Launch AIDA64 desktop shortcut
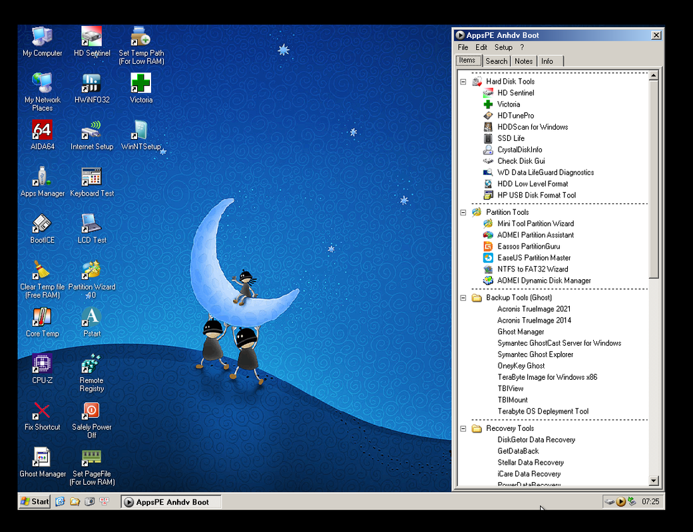This screenshot has width=693, height=532. tap(43, 134)
